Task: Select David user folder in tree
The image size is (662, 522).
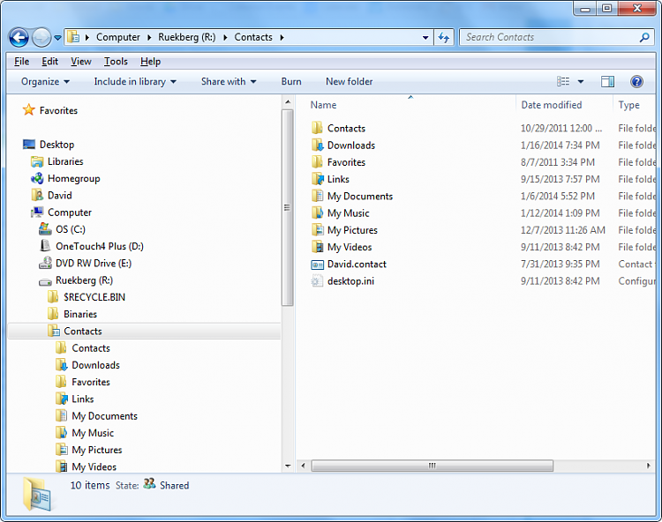Action: coord(51,195)
